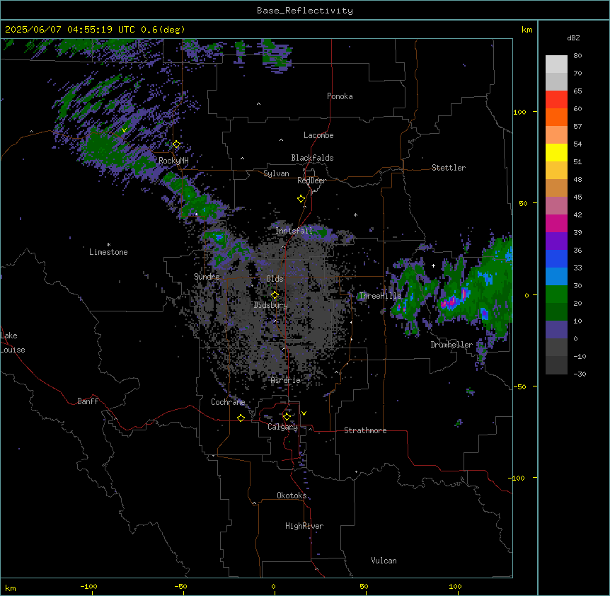Viewport: 610px width, 596px height.
Task: Click the Sundre label
Action: click(207, 277)
